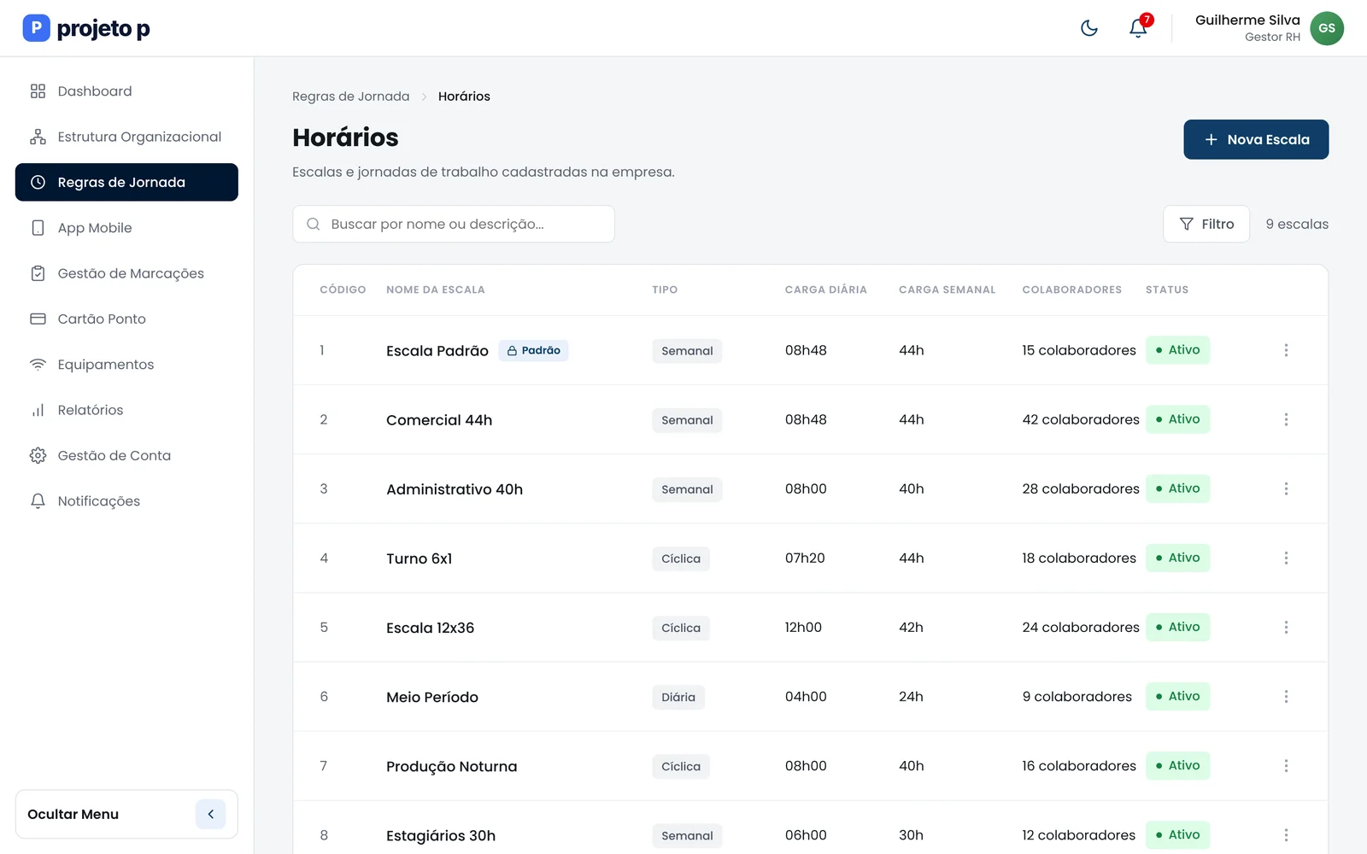The width and height of the screenshot is (1367, 854).
Task: Select Regras de Jornada menu item
Action: click(x=126, y=182)
